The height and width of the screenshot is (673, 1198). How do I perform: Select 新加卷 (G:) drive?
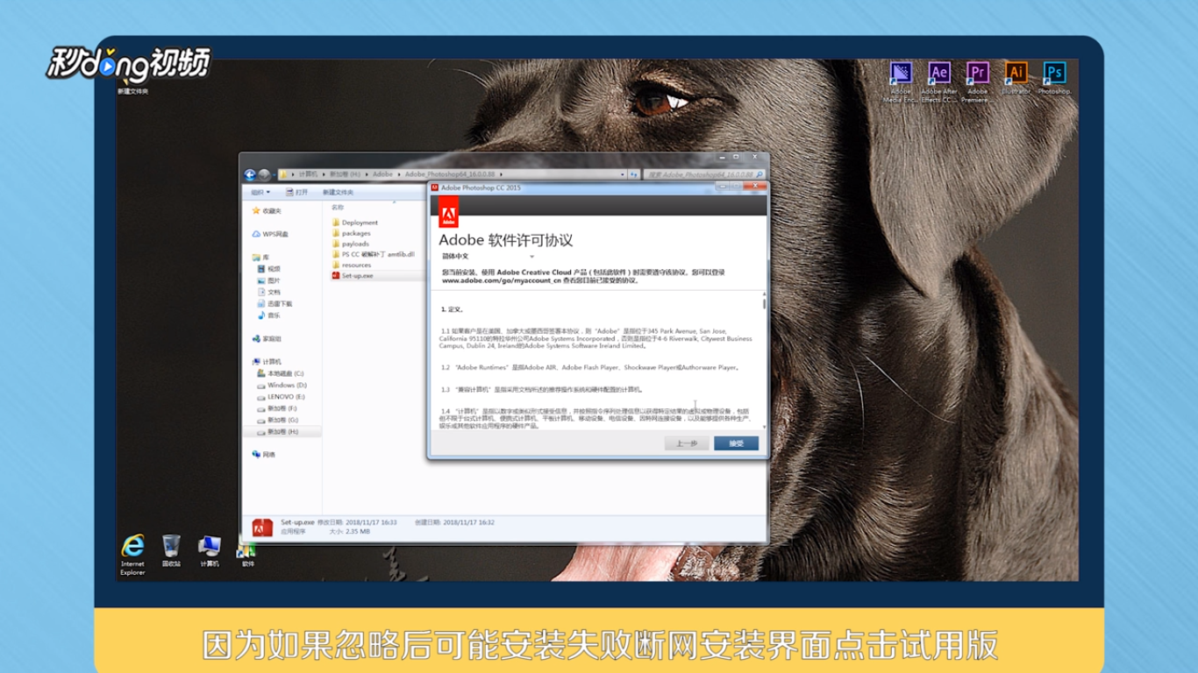(277, 420)
